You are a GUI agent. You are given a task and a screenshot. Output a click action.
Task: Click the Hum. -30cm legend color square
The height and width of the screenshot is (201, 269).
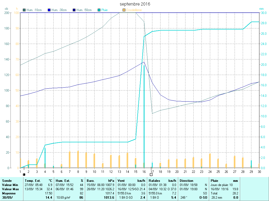pos(49,10)
